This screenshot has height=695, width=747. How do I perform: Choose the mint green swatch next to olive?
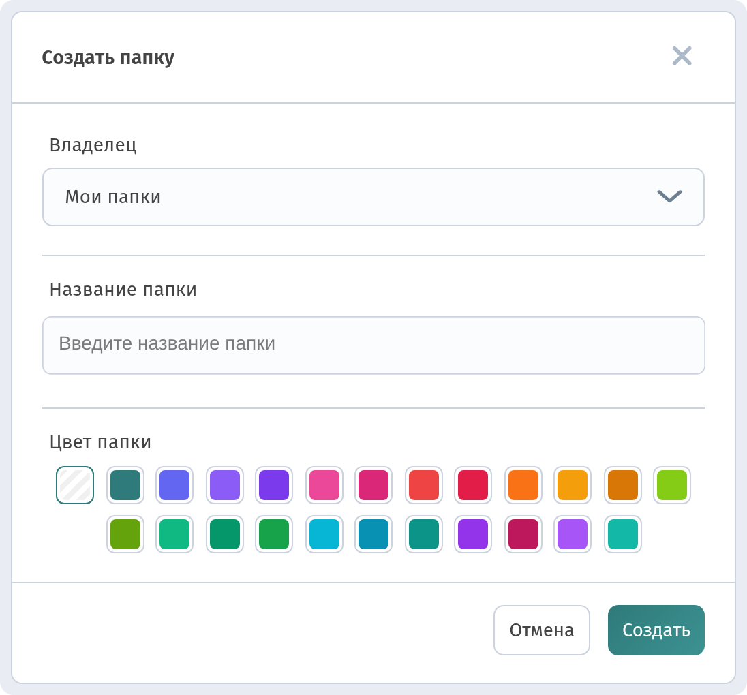pyautogui.click(x=174, y=534)
